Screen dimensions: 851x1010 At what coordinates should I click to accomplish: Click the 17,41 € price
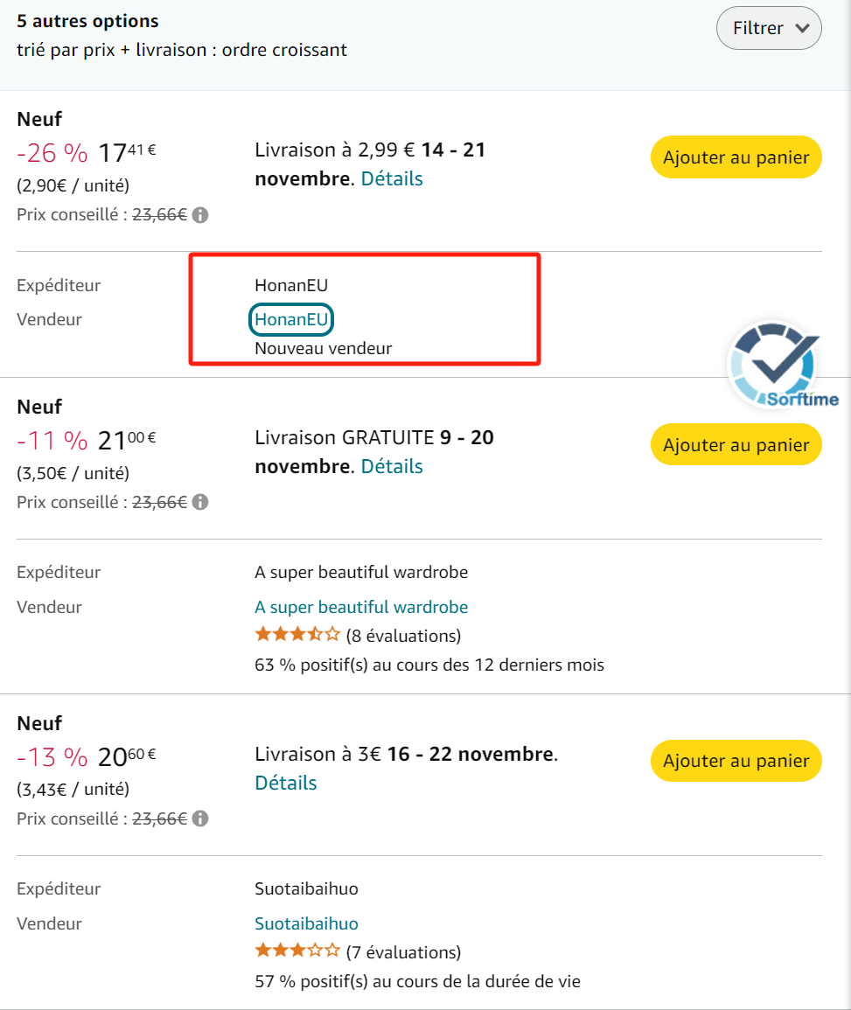(127, 153)
